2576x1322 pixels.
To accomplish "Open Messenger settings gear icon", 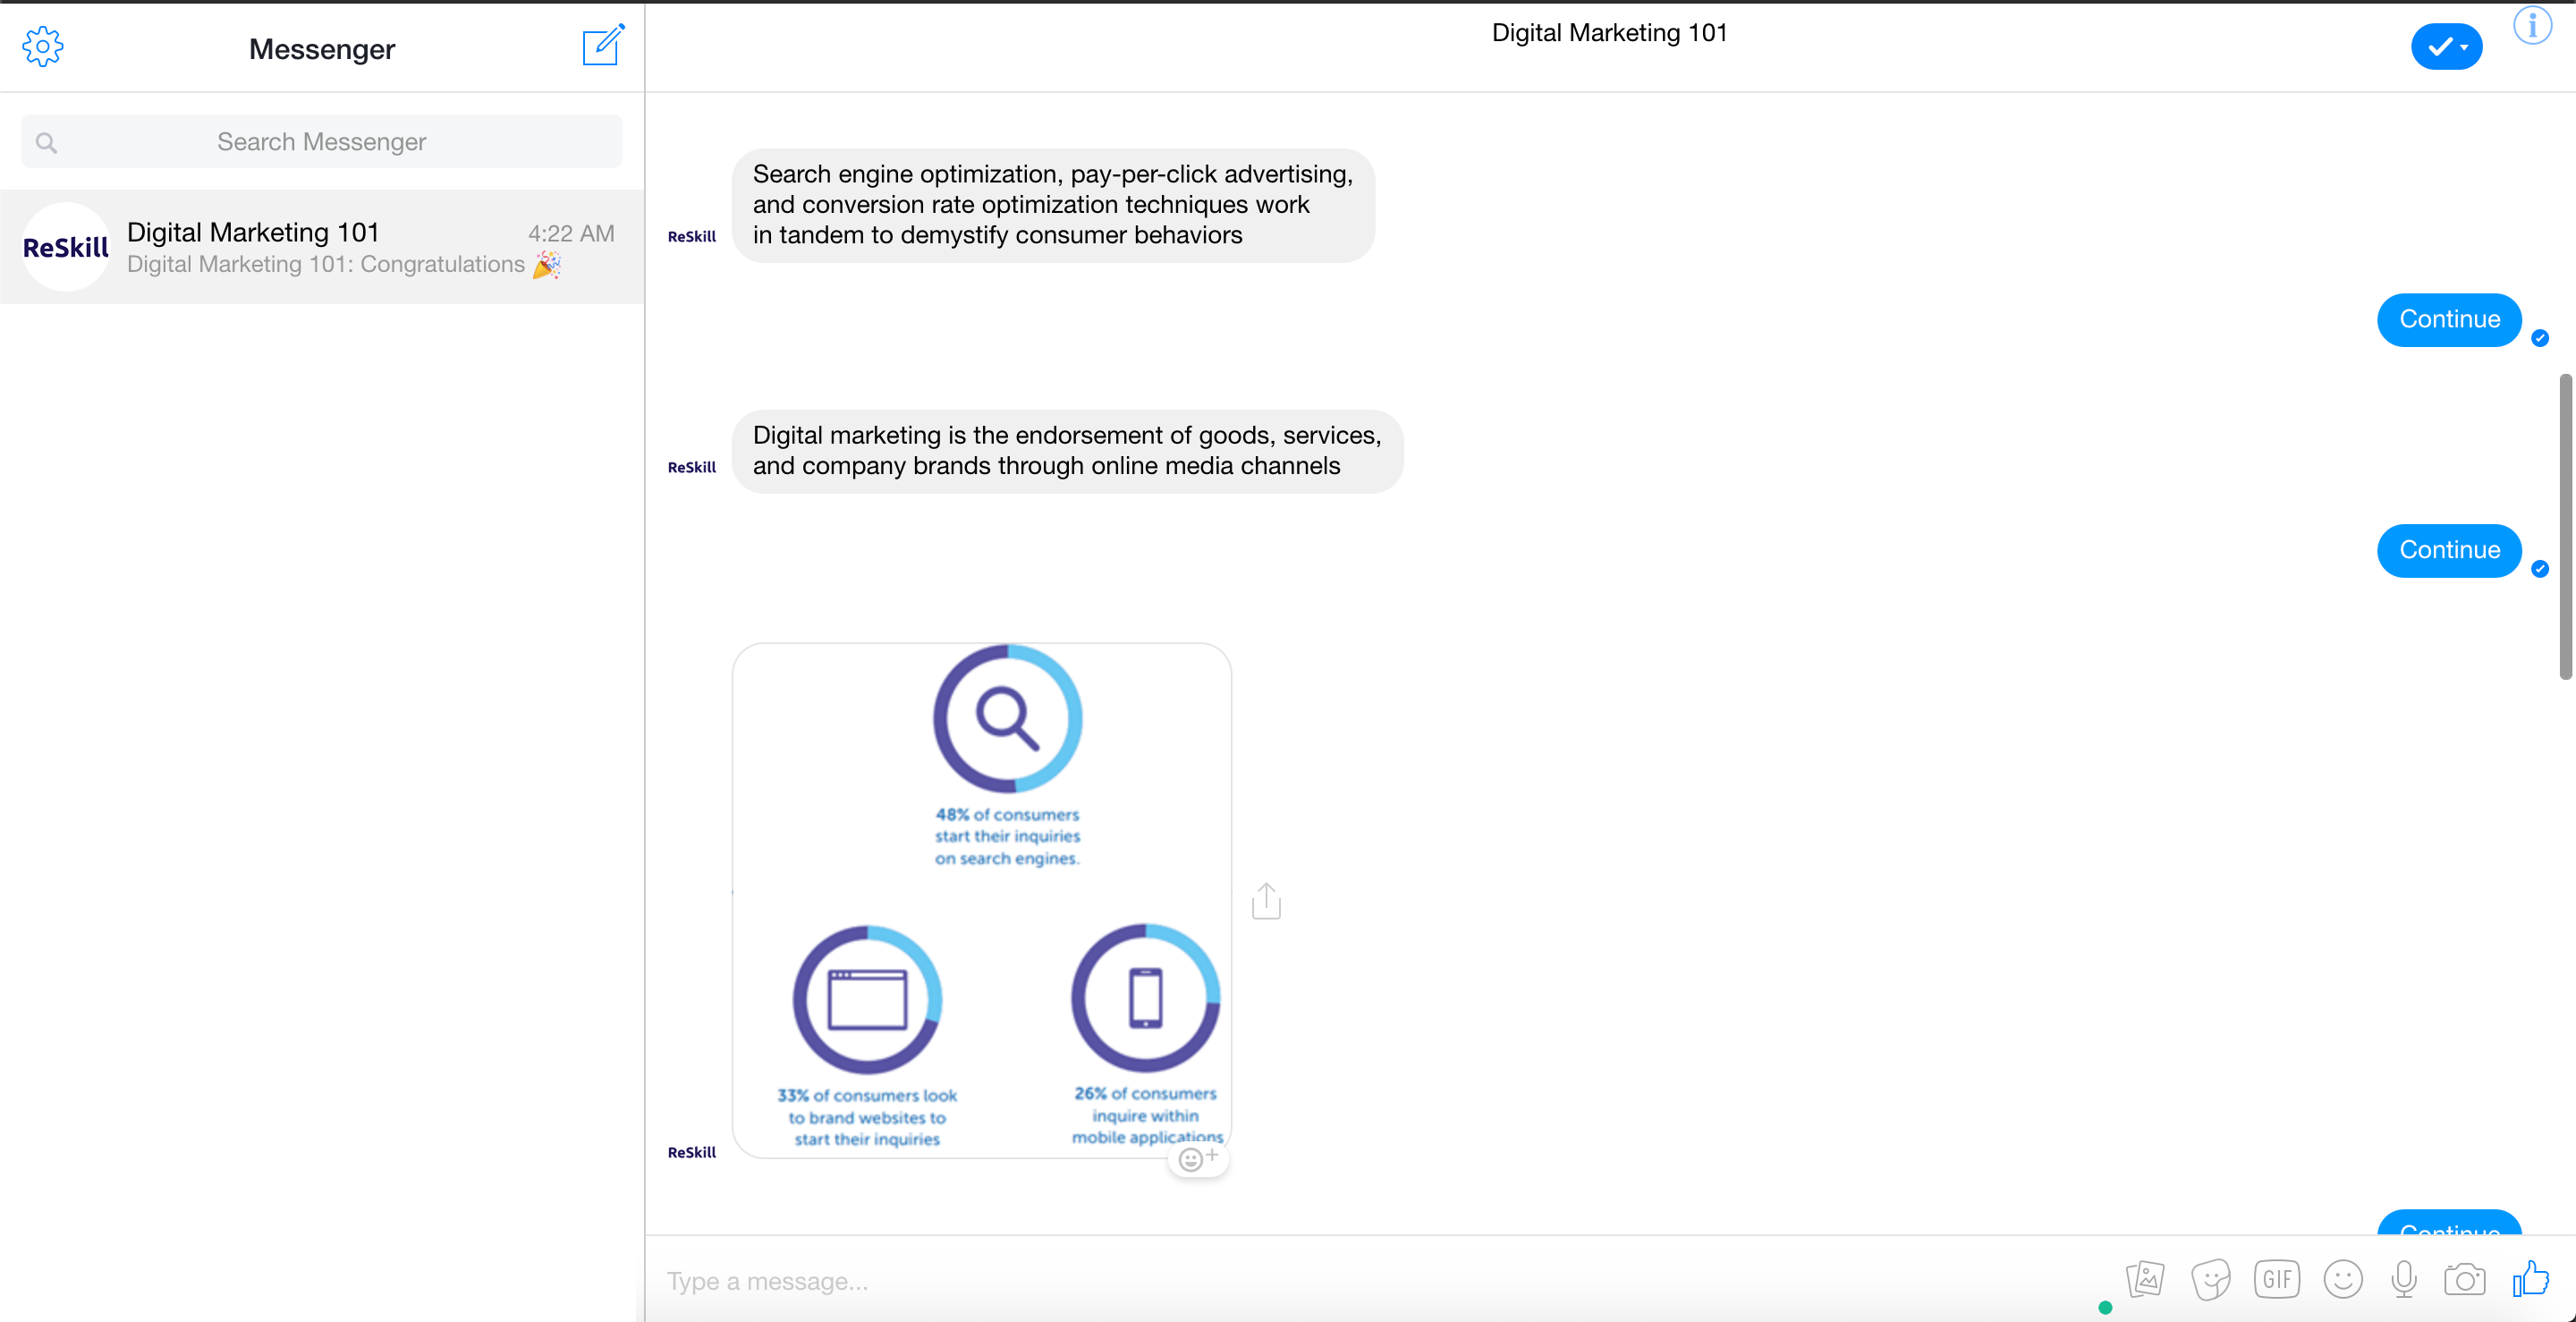I will (43, 47).
